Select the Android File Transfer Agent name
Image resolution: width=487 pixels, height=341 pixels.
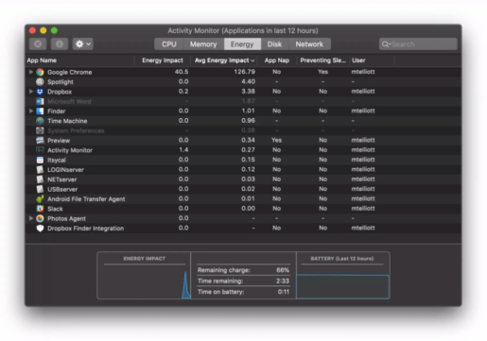(86, 199)
